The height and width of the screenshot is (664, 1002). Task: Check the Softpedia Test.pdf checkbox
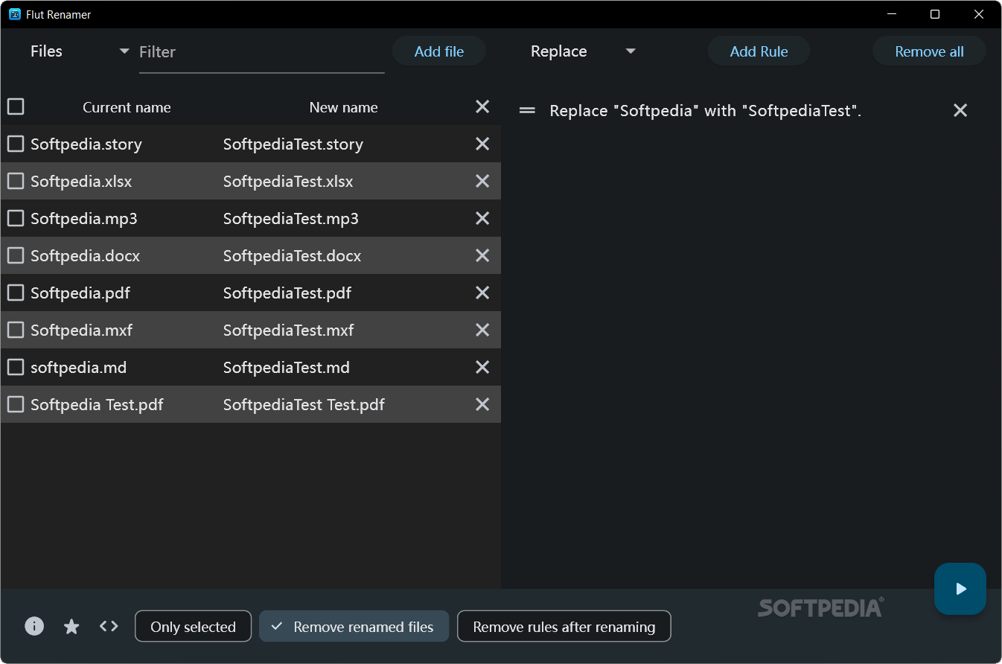tap(16, 404)
